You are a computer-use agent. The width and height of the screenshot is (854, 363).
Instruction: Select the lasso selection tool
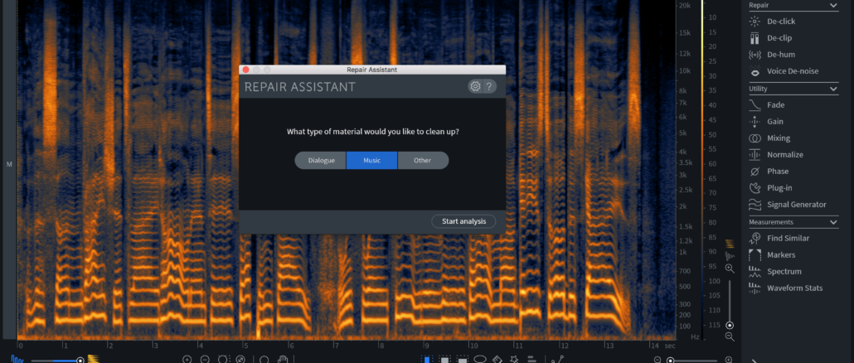click(x=480, y=359)
